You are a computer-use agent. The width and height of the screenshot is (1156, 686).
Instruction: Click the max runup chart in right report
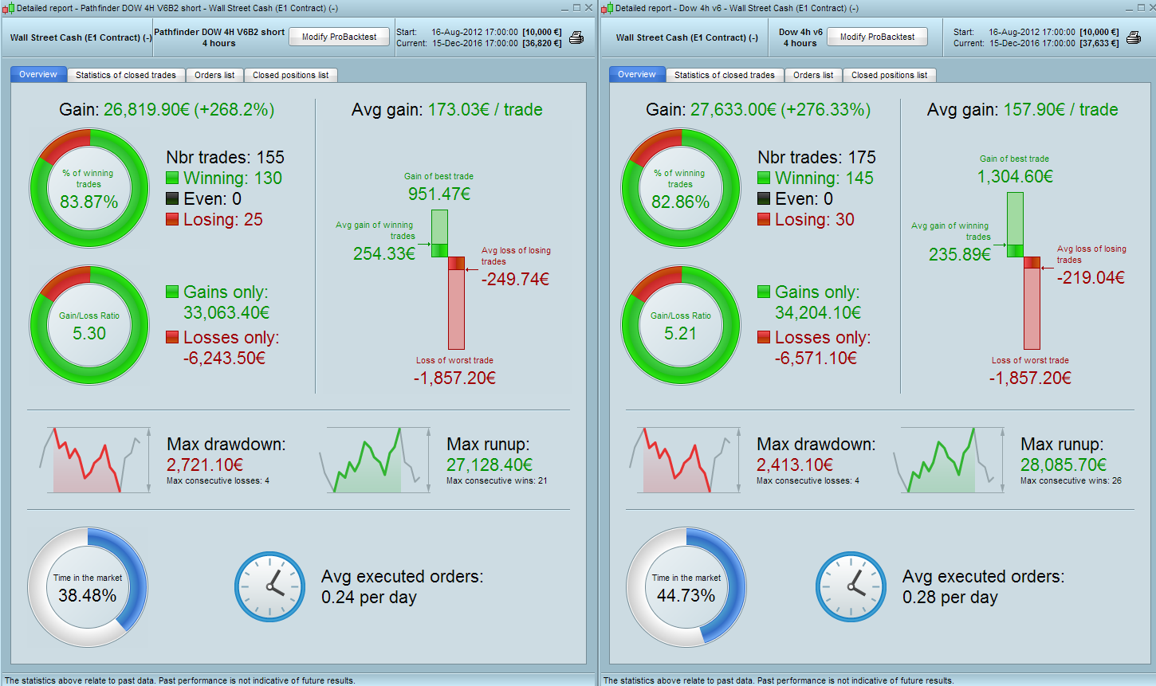tap(949, 461)
